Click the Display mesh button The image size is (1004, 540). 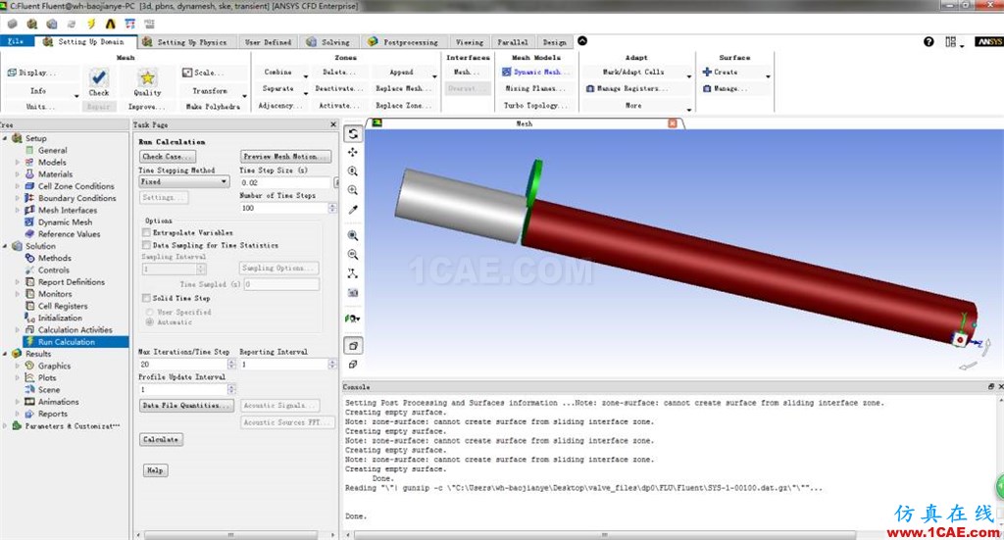coord(32,73)
